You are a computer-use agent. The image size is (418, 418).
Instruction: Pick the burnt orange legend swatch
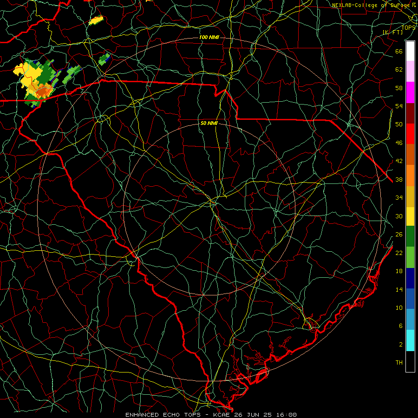tap(410, 155)
